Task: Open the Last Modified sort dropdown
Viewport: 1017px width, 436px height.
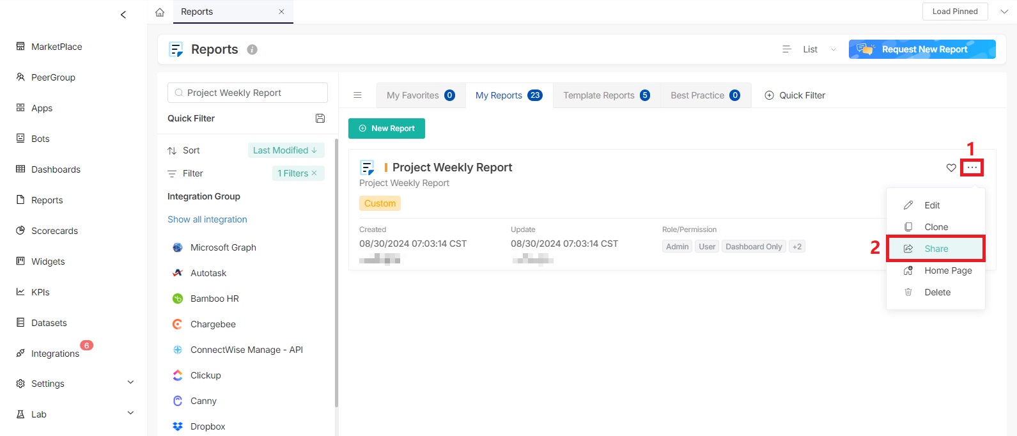Action: [x=286, y=150]
